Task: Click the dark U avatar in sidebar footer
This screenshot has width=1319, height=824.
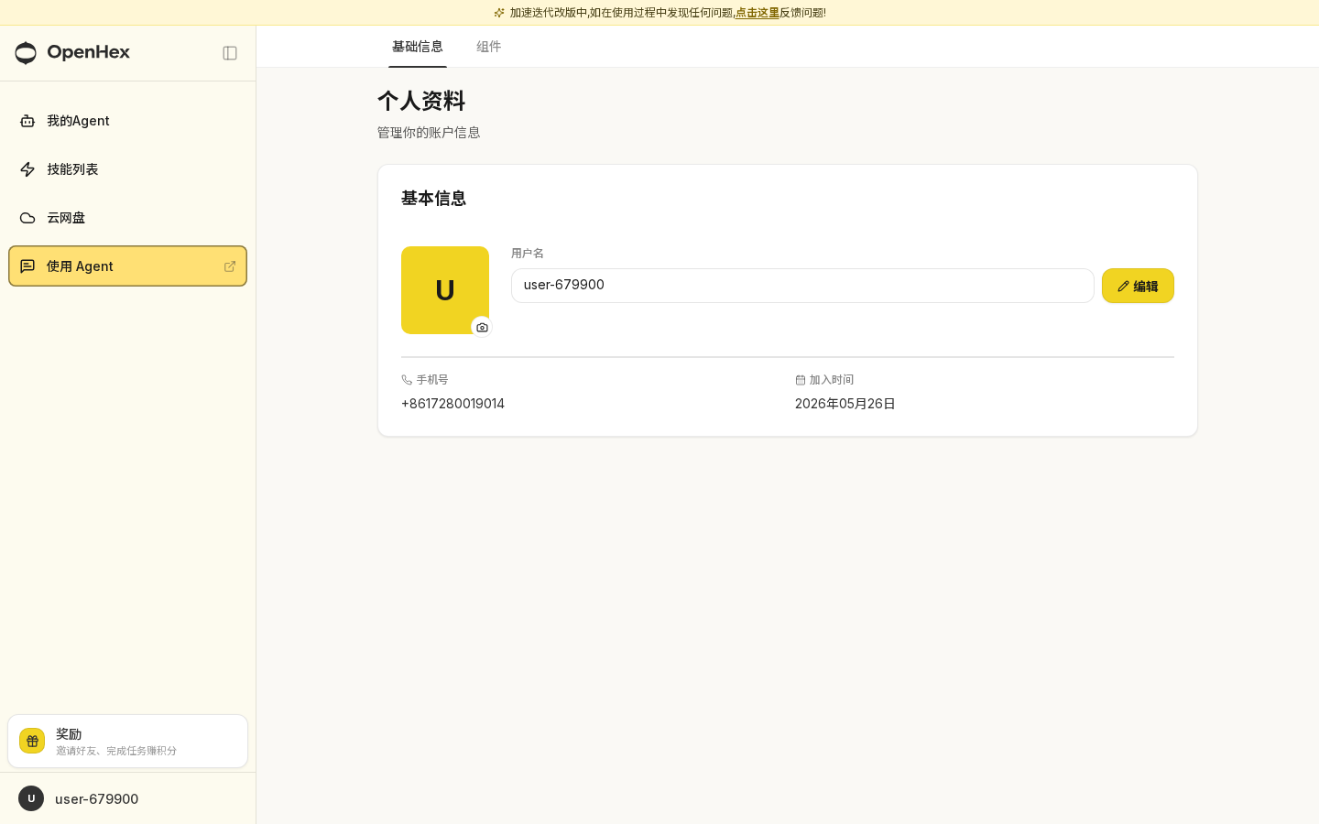Action: 31,798
